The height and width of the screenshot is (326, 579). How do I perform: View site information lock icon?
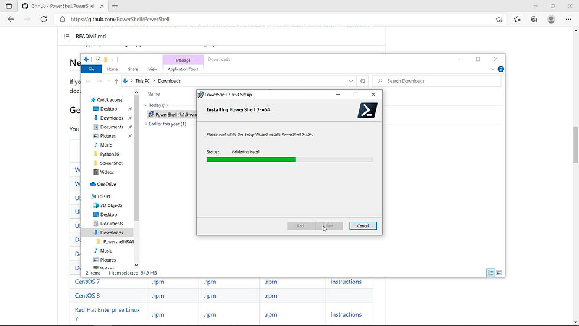tap(63, 19)
